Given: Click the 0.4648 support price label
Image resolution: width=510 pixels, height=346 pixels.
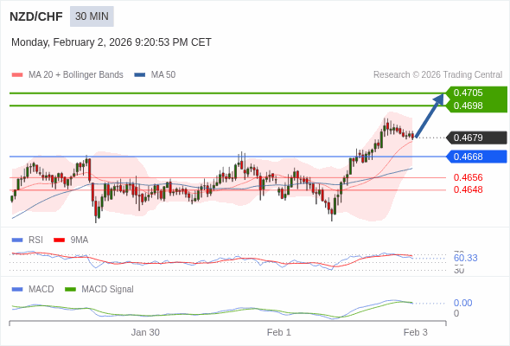Looking at the screenshot, I should pyautogui.click(x=468, y=189).
